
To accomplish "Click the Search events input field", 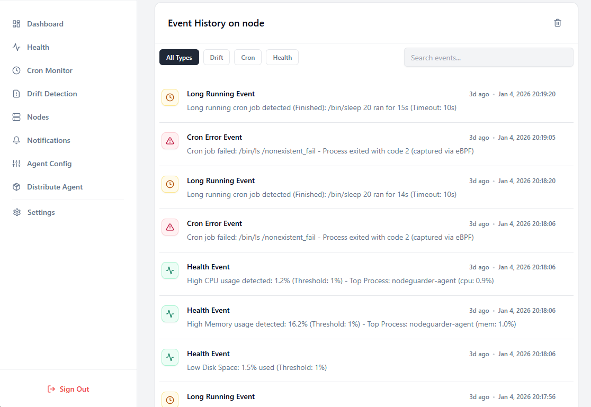I will [x=488, y=57].
